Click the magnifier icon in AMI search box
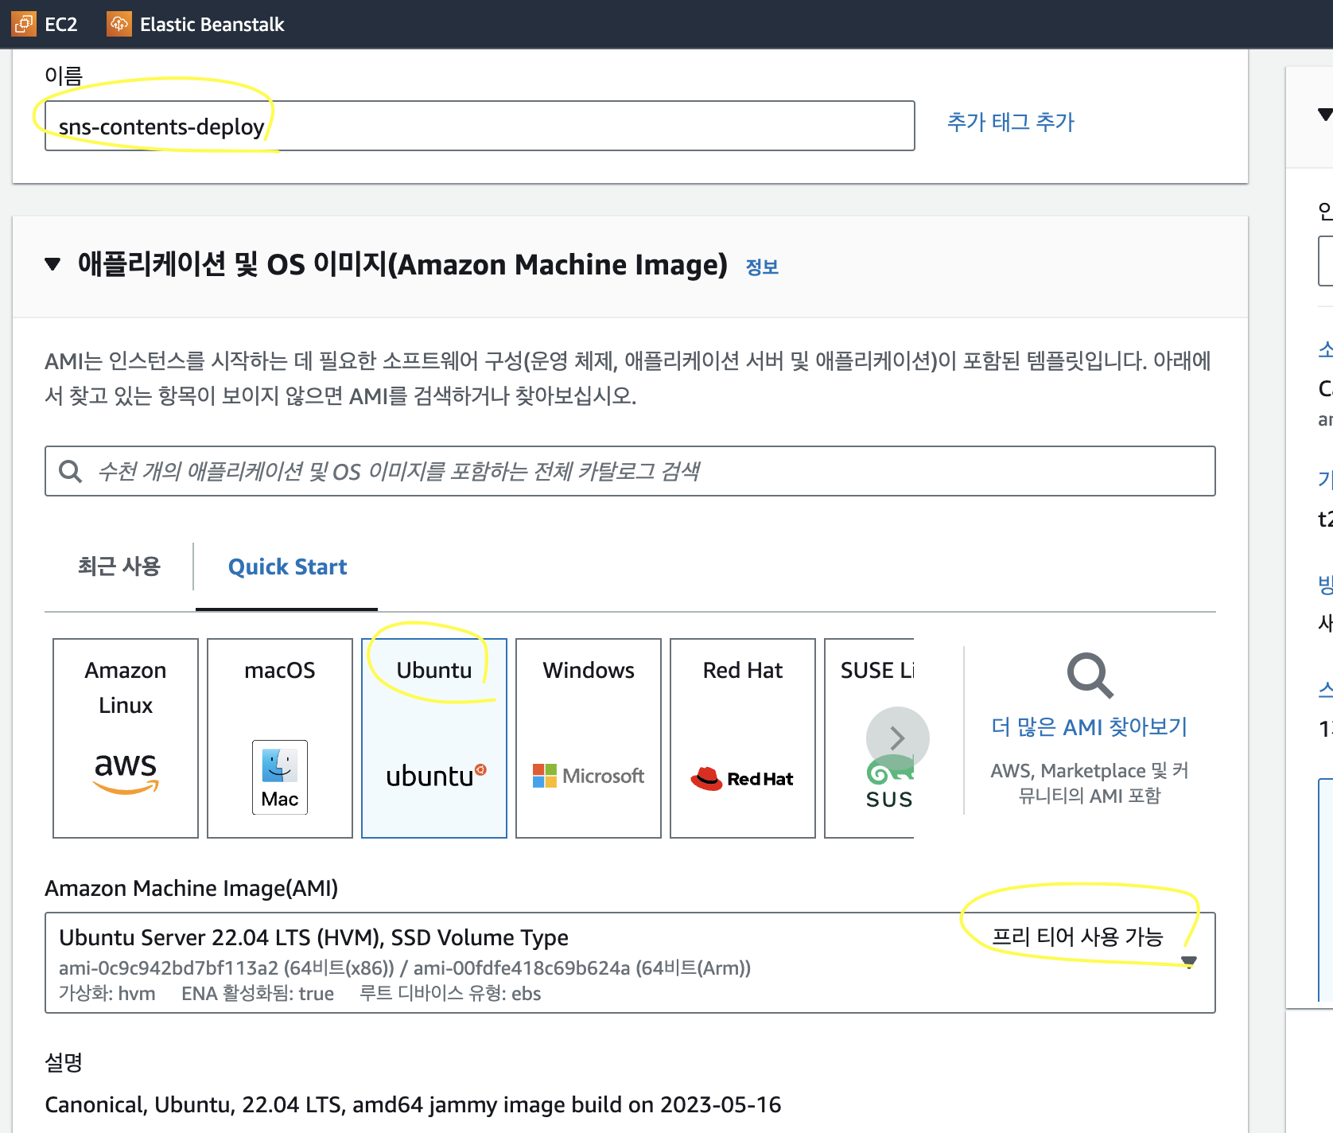Image resolution: width=1333 pixels, height=1133 pixels. point(71,471)
